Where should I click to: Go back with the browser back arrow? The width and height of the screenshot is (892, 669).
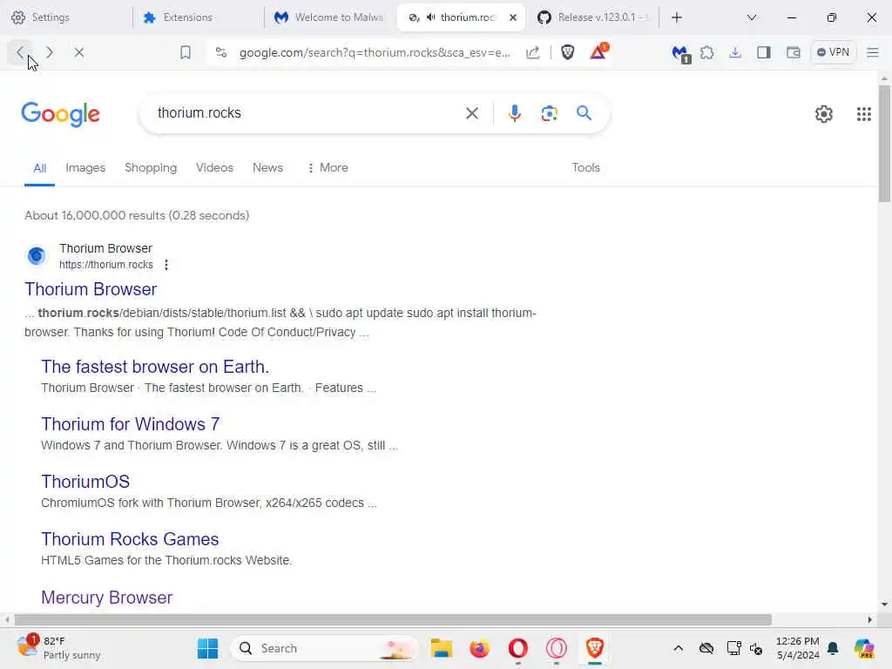(21, 52)
